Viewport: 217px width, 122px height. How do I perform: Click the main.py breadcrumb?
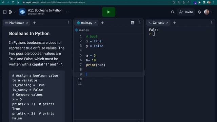[82, 30]
